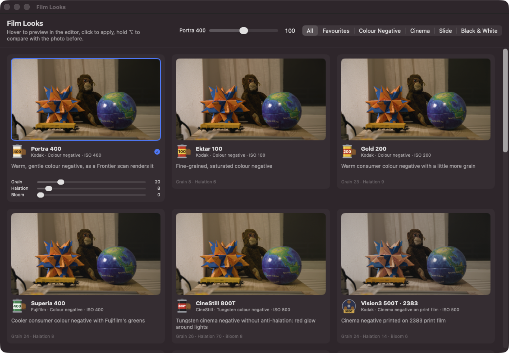
Task: Apply the Ektar 100 preview thumbnail
Action: 251,99
